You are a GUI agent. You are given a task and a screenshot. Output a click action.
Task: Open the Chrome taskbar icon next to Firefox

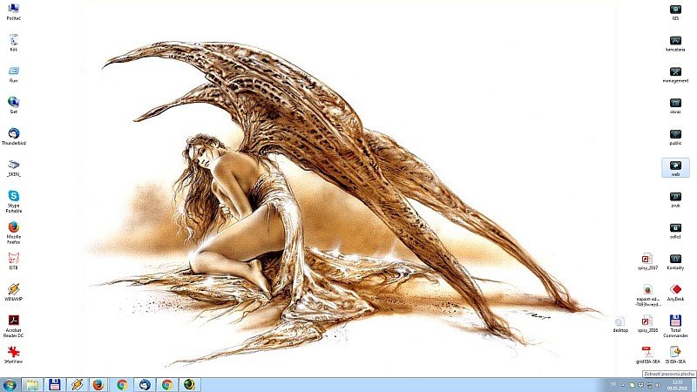122,384
